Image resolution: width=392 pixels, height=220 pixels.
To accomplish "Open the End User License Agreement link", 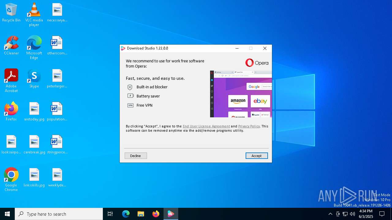I will [206, 126].
